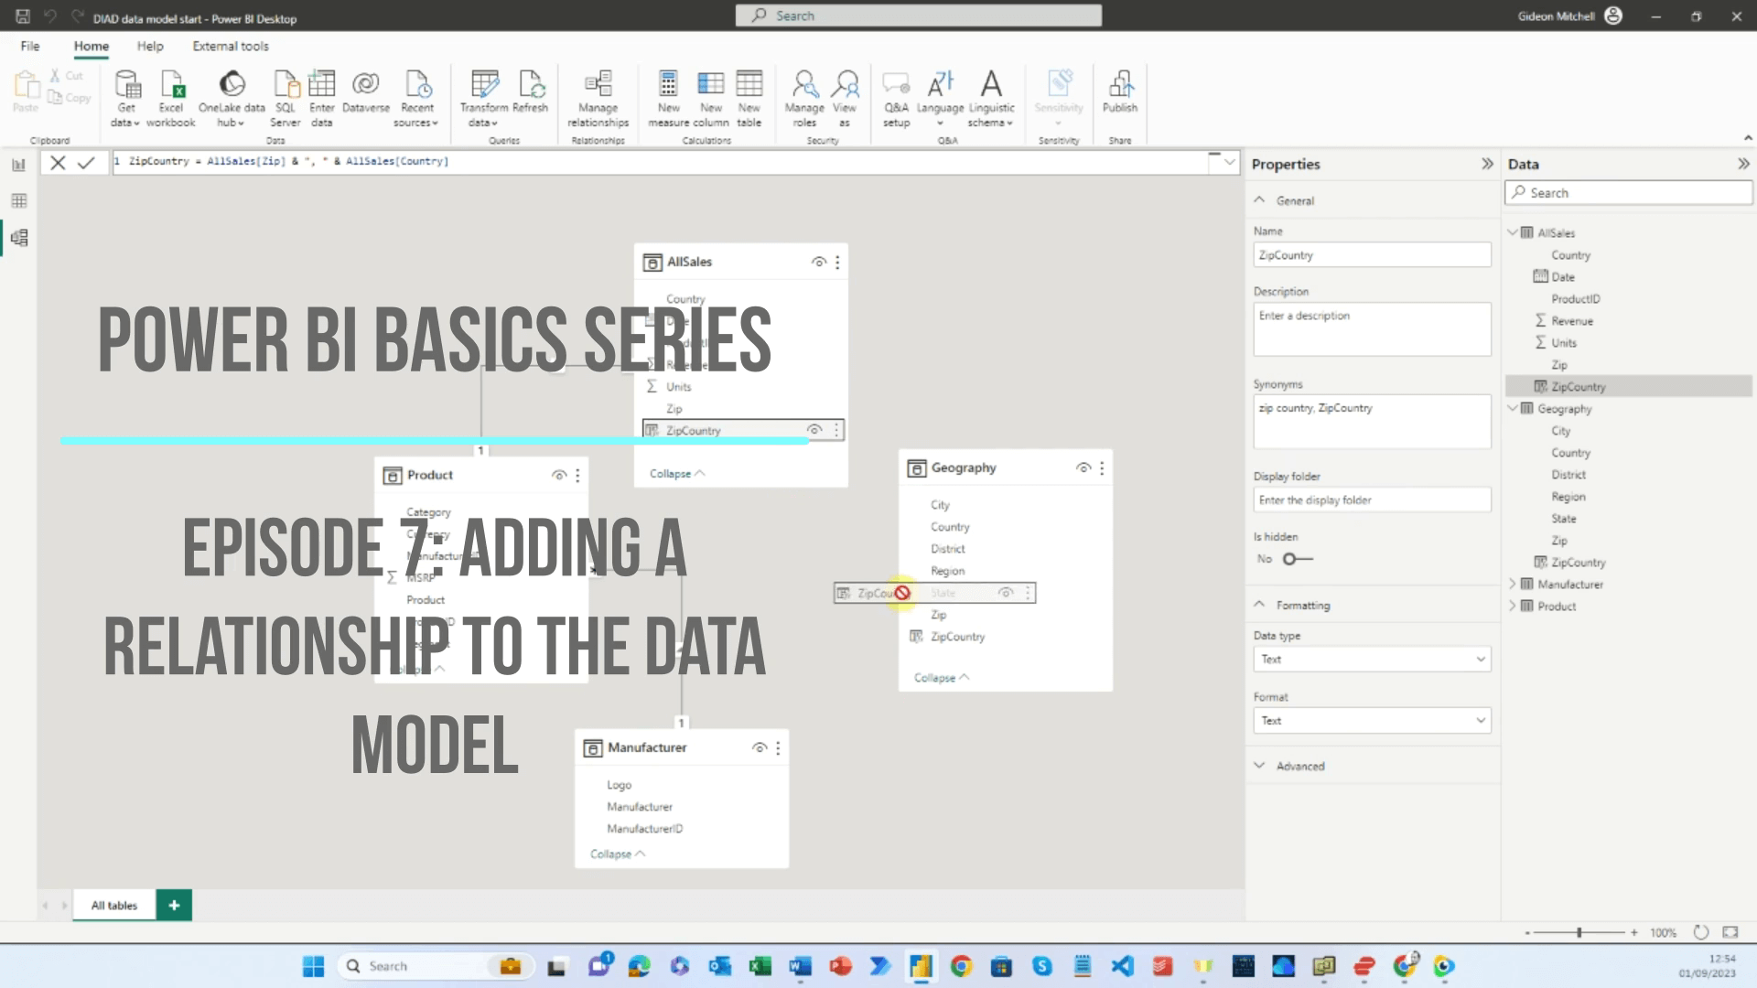Collapse the Geography table card

(x=941, y=678)
